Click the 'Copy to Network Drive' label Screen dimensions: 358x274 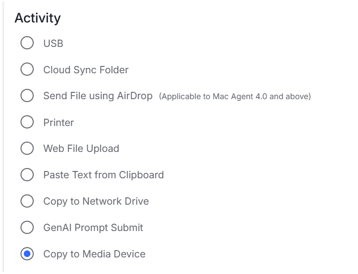click(x=96, y=201)
